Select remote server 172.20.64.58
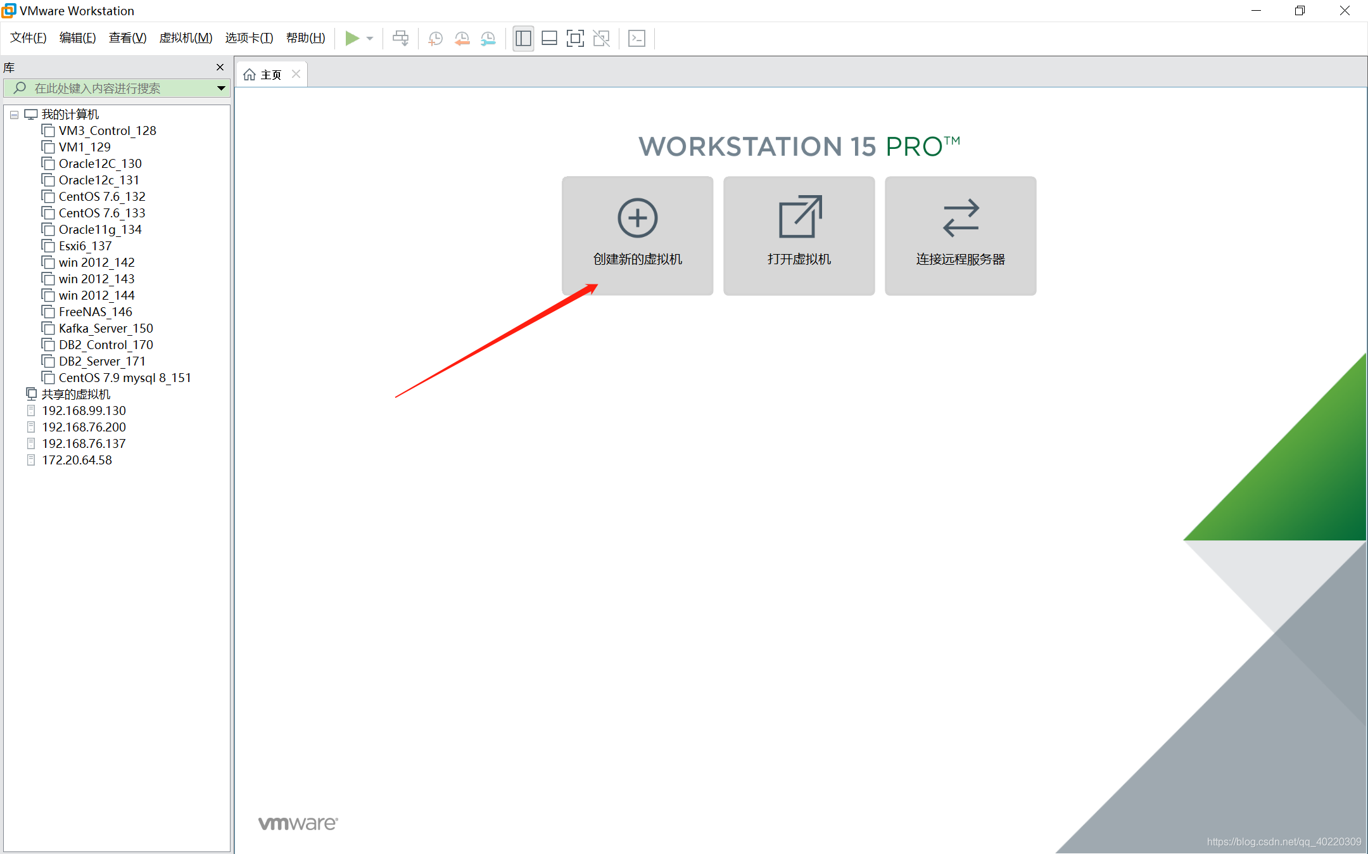Viewport: 1368px width, 854px height. 77,460
